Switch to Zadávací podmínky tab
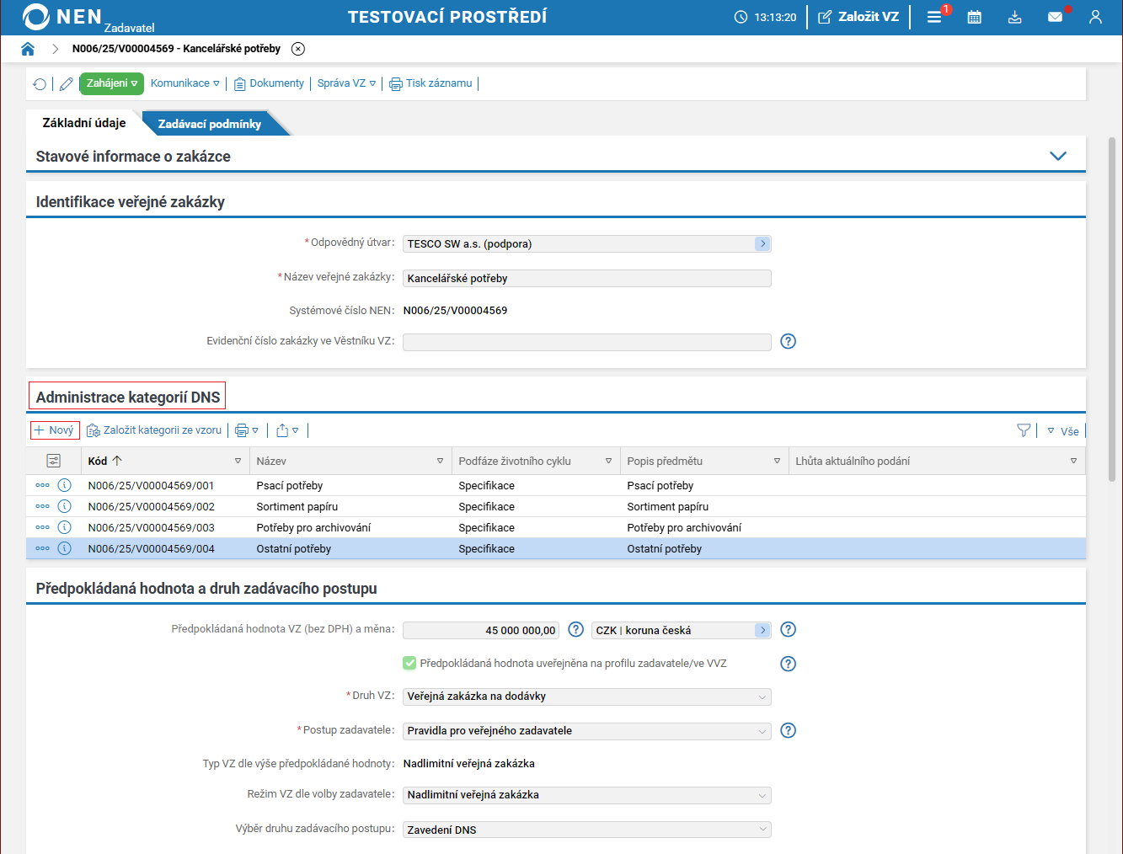1123x854 pixels. (210, 124)
